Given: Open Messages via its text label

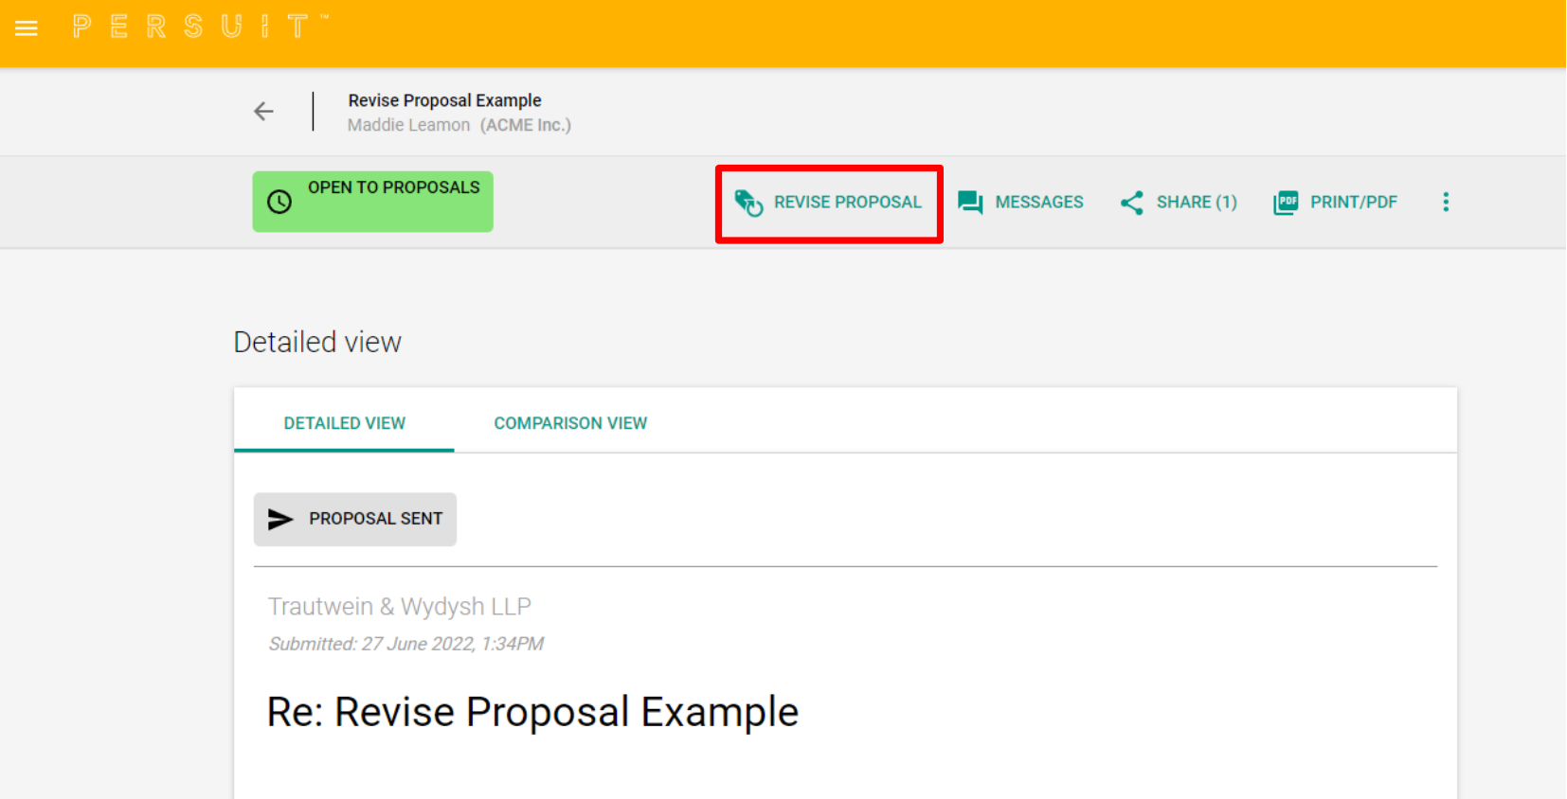Looking at the screenshot, I should (x=1038, y=203).
